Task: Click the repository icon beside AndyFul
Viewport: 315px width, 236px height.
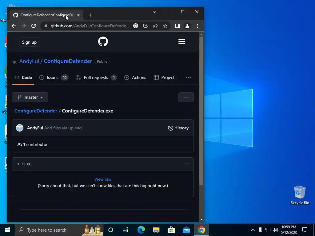Action: click(x=14, y=61)
